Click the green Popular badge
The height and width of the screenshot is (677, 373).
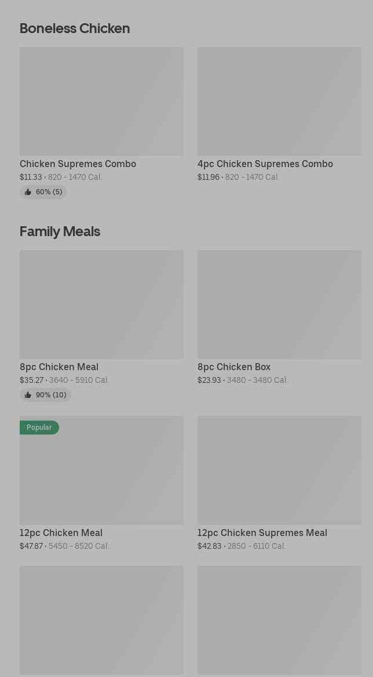tap(39, 428)
